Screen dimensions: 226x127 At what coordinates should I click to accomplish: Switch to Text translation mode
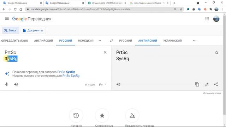point(11,30)
